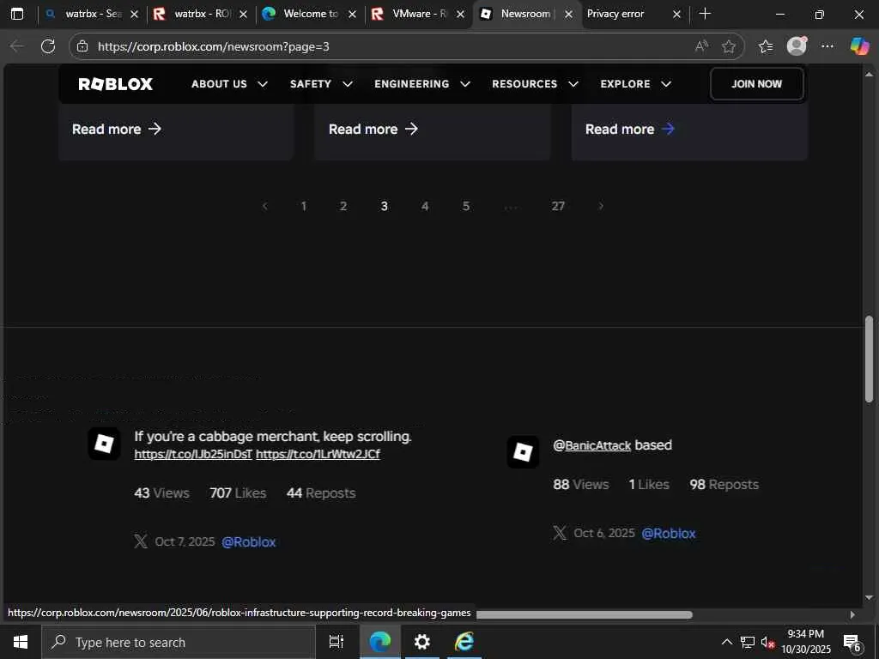Open the browser profile avatar
The height and width of the screenshot is (659, 879).
(797, 46)
